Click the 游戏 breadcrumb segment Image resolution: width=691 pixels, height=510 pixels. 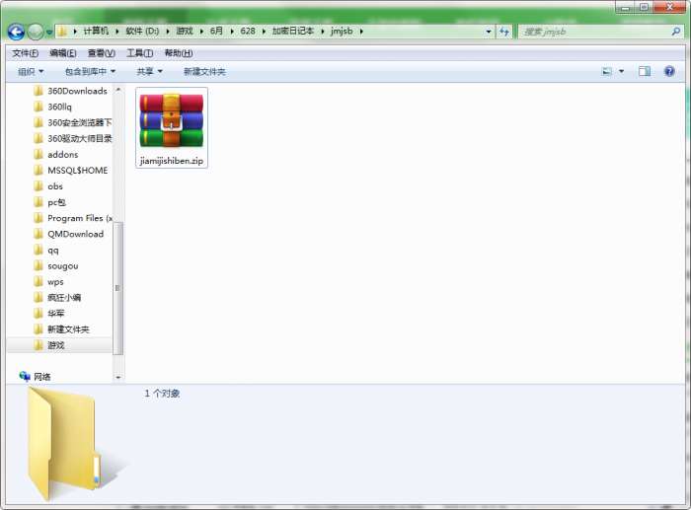(x=185, y=31)
